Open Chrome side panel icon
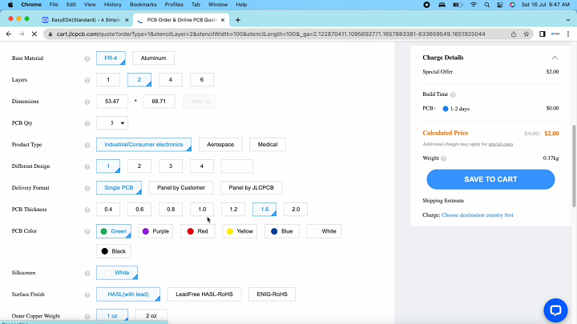 tap(542, 34)
